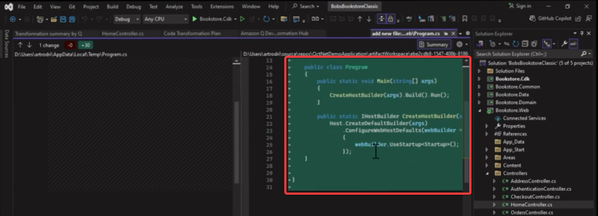Toggle the compare-mode arrows button in the toolbar
The image size is (598, 216).
381,19
